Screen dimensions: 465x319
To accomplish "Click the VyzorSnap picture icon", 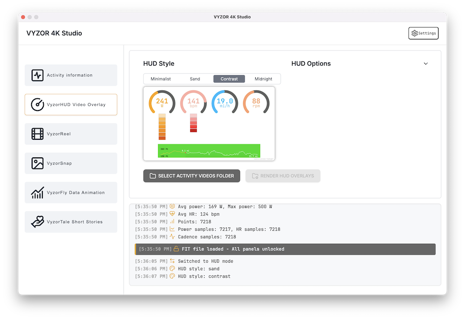I will [37, 163].
